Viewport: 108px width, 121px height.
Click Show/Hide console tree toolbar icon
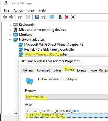point(20,17)
